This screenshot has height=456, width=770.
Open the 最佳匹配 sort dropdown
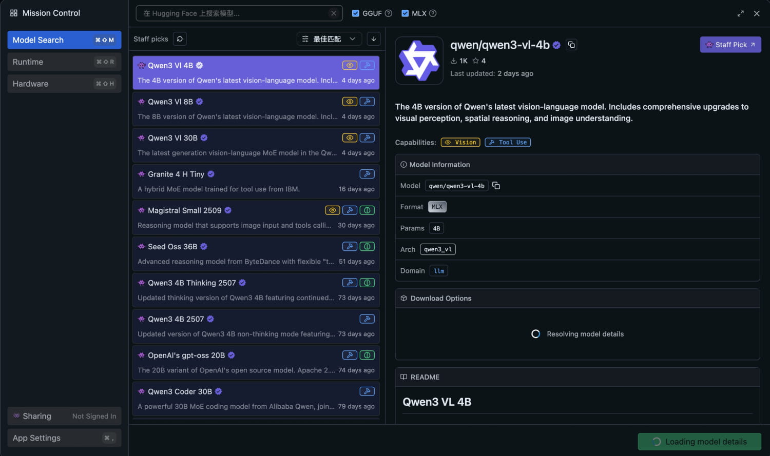[329, 39]
